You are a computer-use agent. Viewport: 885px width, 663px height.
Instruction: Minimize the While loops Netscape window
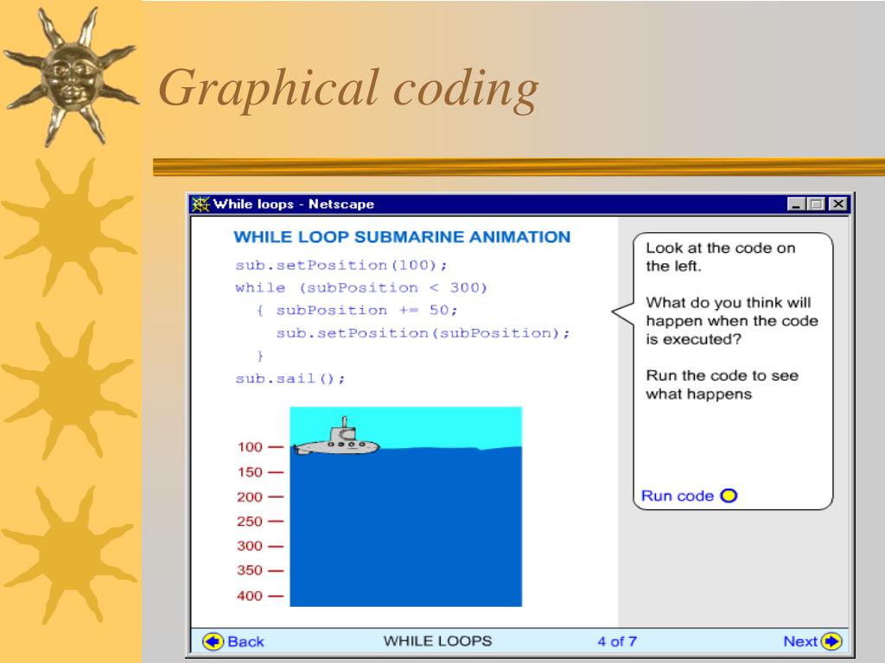(796, 204)
